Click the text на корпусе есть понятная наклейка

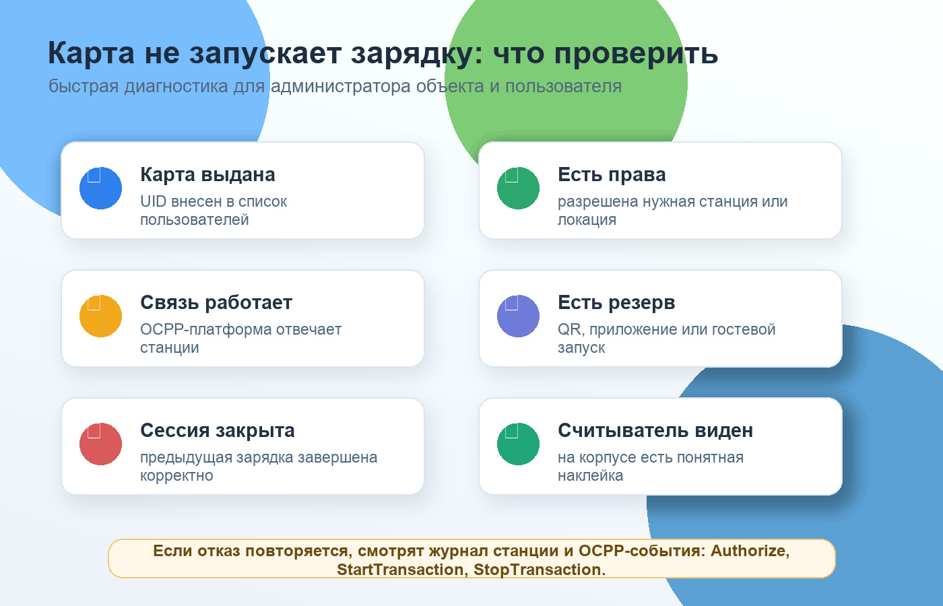pyautogui.click(x=651, y=467)
